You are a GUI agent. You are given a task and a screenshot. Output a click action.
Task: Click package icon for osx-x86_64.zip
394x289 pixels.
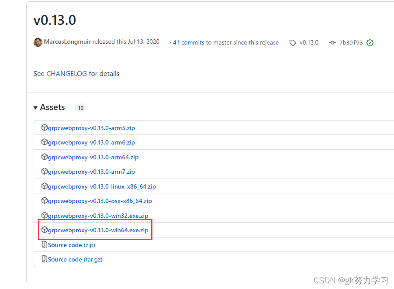(x=44, y=201)
